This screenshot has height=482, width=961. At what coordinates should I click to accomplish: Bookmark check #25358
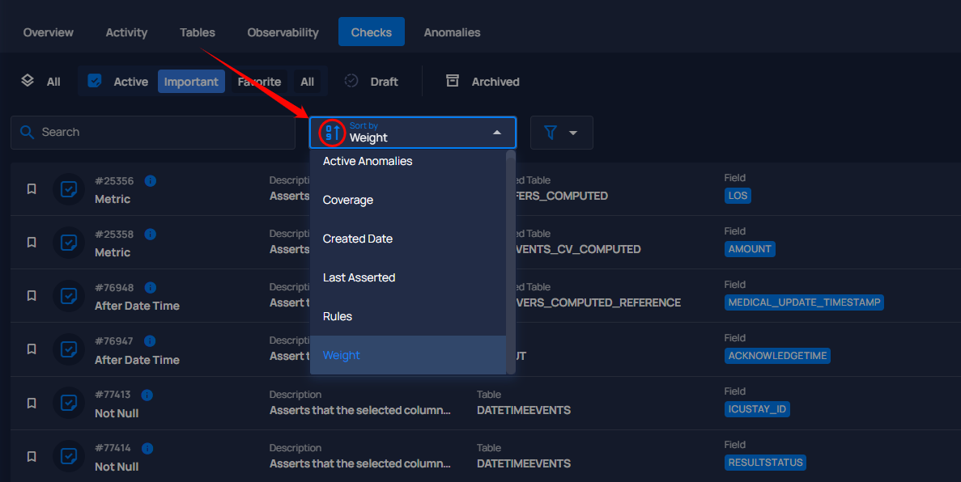32,243
